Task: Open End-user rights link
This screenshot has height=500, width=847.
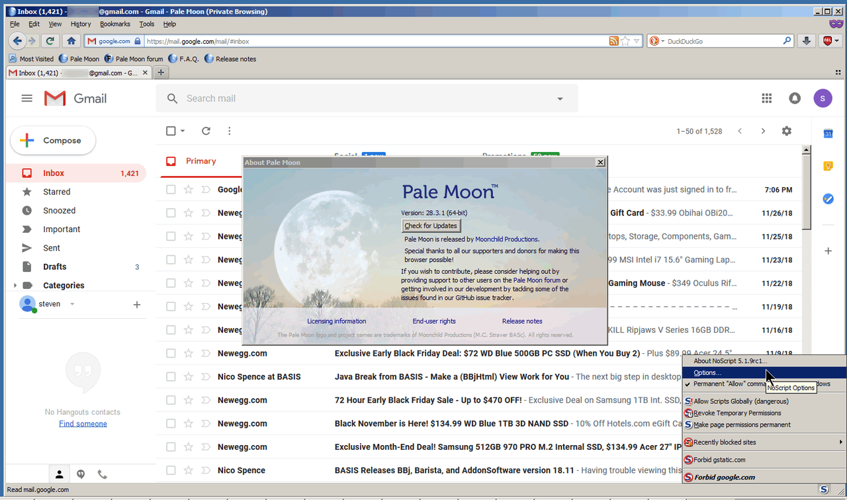Action: pos(434,321)
